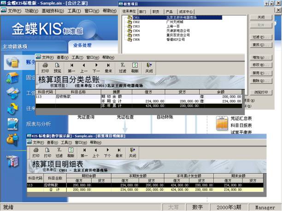Select C002 广州天河城 item

155,22
